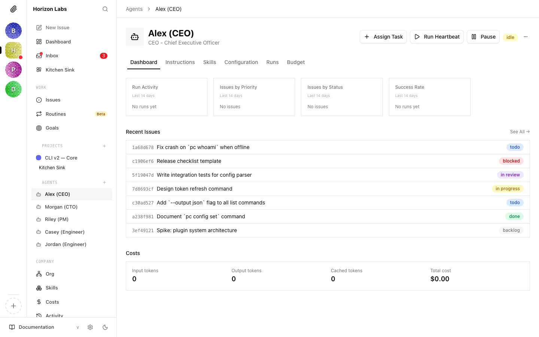This screenshot has width=539, height=337.
Task: Click the Routines repeat icon
Action: 39,114
